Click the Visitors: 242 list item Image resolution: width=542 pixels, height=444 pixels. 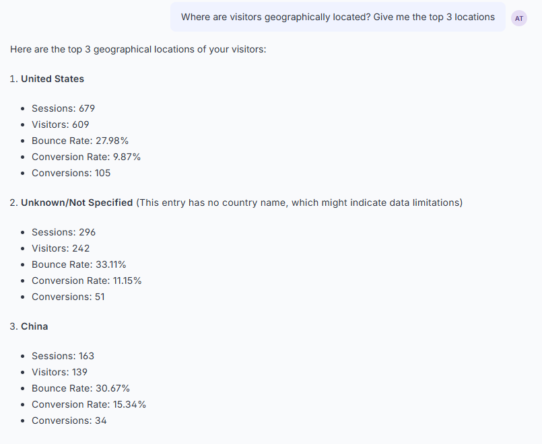point(61,249)
